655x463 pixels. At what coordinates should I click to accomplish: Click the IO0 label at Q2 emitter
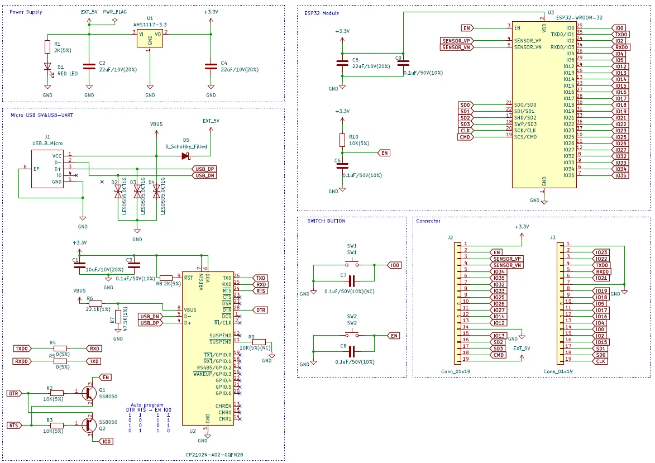(x=106, y=441)
